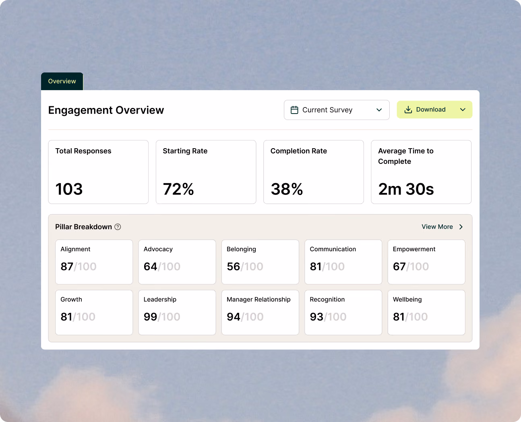
Task: Select the Completion Rate card
Action: click(314, 172)
